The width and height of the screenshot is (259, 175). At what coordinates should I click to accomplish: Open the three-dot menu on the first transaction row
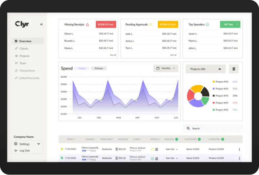click(x=239, y=149)
